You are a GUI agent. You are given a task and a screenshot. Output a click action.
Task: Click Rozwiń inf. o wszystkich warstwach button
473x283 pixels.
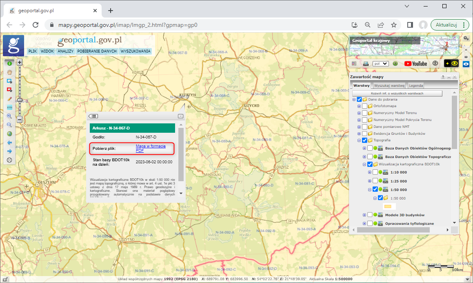point(397,93)
